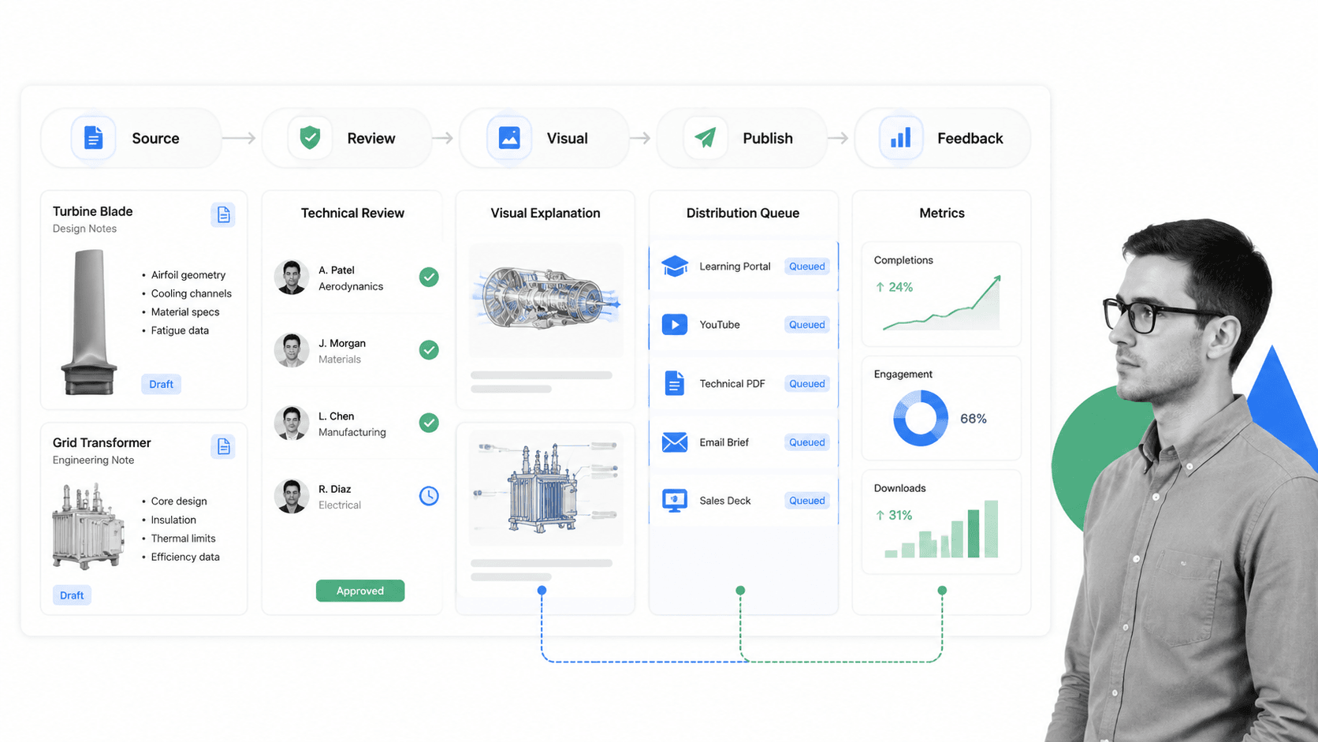Toggle L. Chen's approval checkmark

[x=429, y=423]
